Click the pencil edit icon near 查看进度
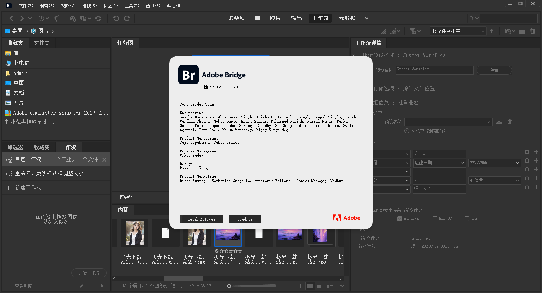The image size is (542, 293). coord(81,286)
